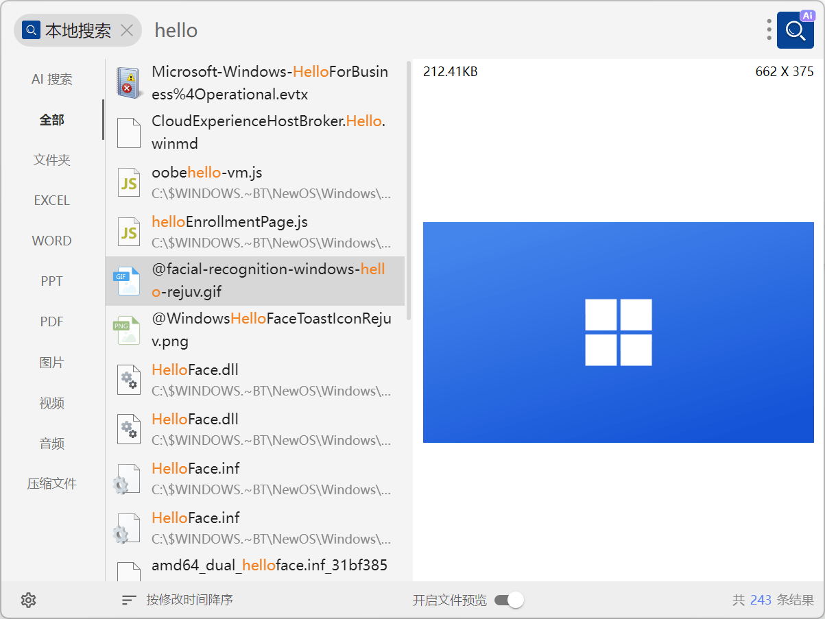Select @WindowsHelloFaceToastIconRejuv.png result
Image resolution: width=825 pixels, height=619 pixels.
pyautogui.click(x=255, y=330)
